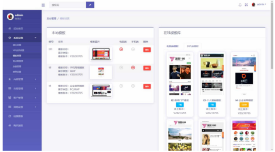Open 后台首页 home in sidebar
This screenshot has width=275, height=152.
18,29
